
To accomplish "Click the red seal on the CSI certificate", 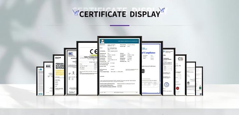I will point(177,88).
